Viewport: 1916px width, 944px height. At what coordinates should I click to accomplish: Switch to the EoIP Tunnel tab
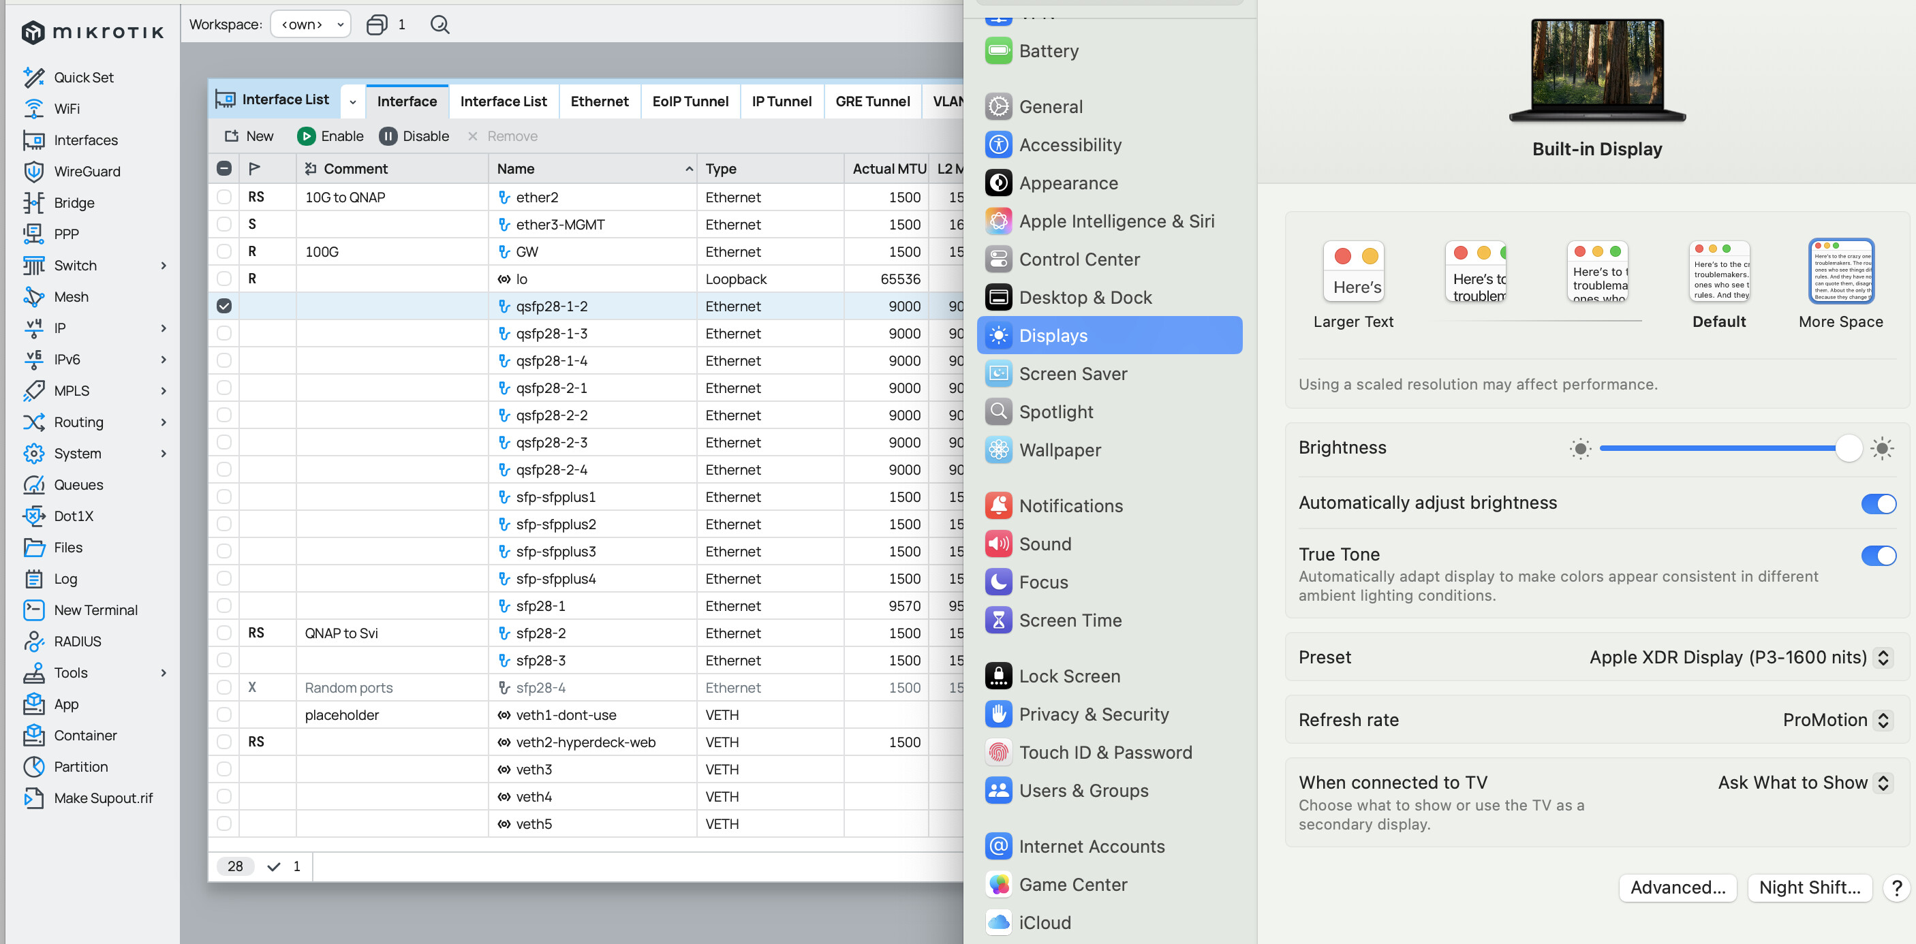click(x=690, y=101)
